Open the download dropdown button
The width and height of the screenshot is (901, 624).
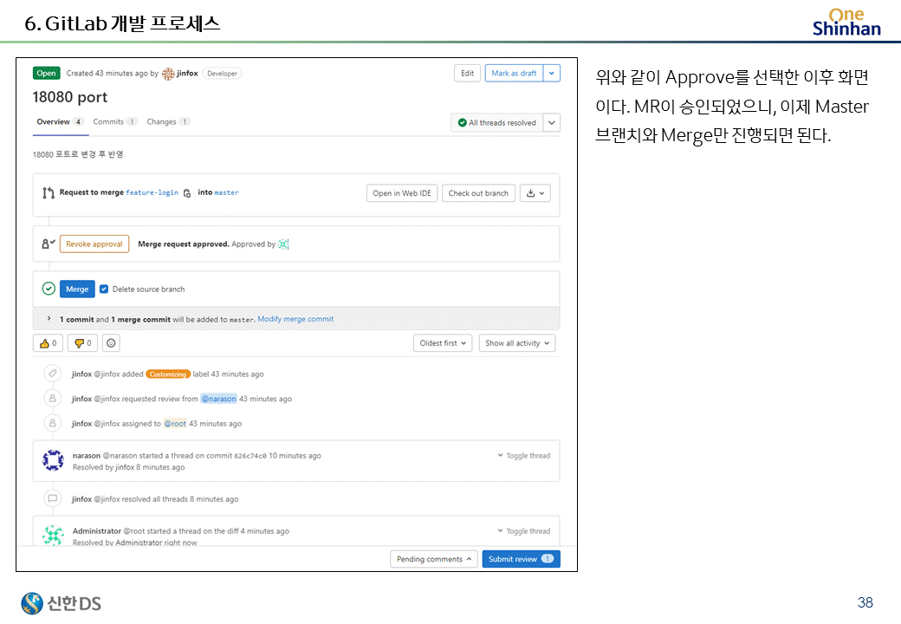pyautogui.click(x=535, y=193)
